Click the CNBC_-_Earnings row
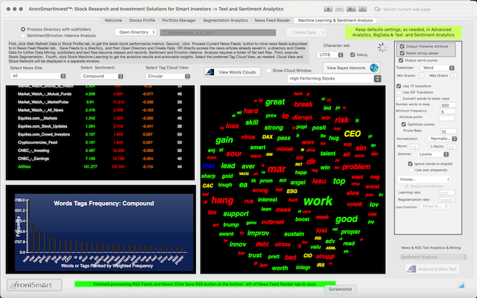The image size is (477, 298). [x=100, y=159]
